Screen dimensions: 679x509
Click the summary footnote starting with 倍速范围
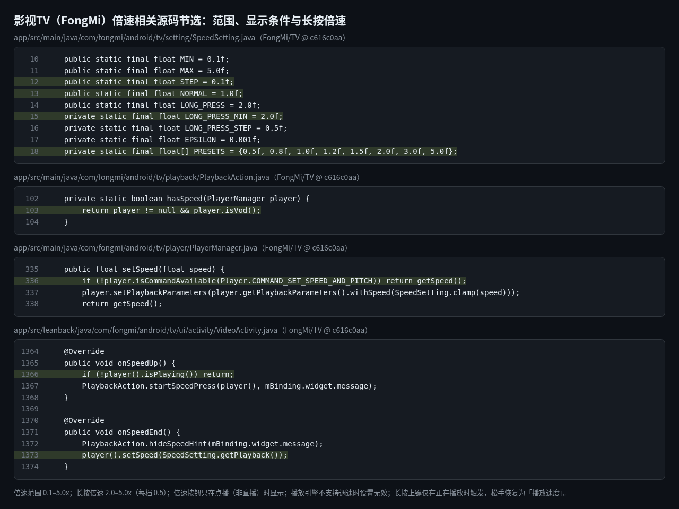pos(292,493)
